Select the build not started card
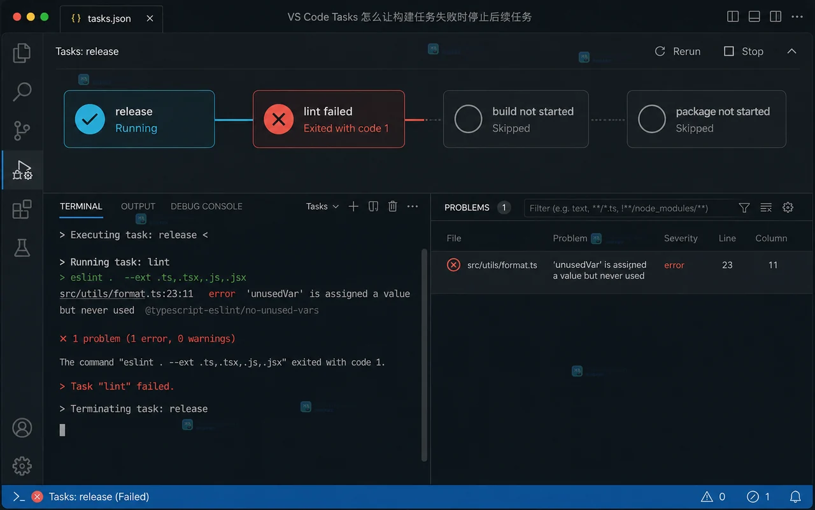815x510 pixels. click(x=516, y=119)
